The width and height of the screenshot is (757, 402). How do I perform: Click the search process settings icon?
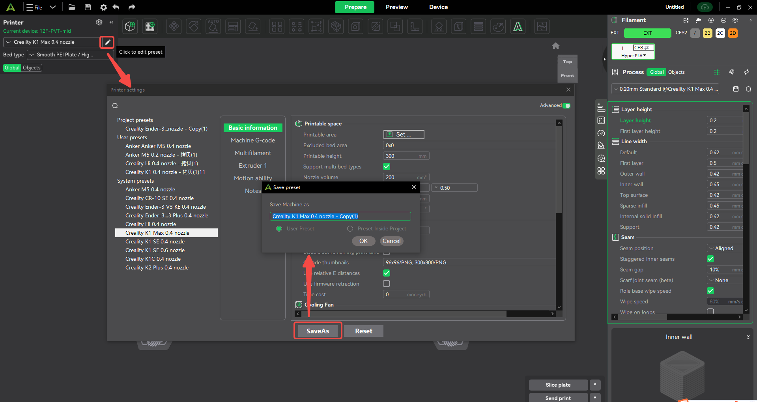pos(748,89)
